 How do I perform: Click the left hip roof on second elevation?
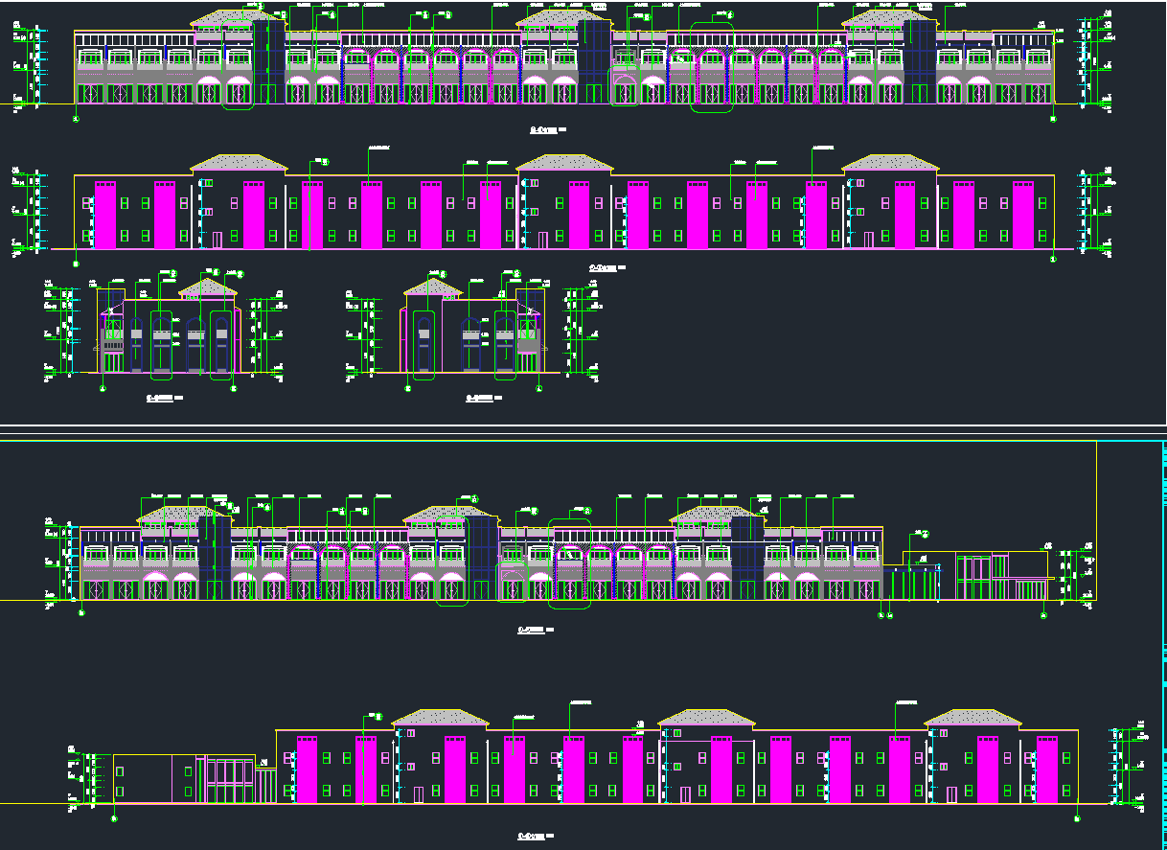(x=238, y=164)
